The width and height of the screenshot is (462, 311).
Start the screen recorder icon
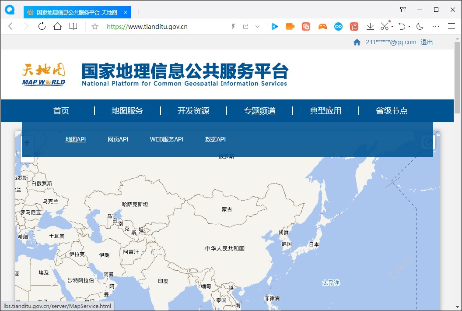pos(290,26)
